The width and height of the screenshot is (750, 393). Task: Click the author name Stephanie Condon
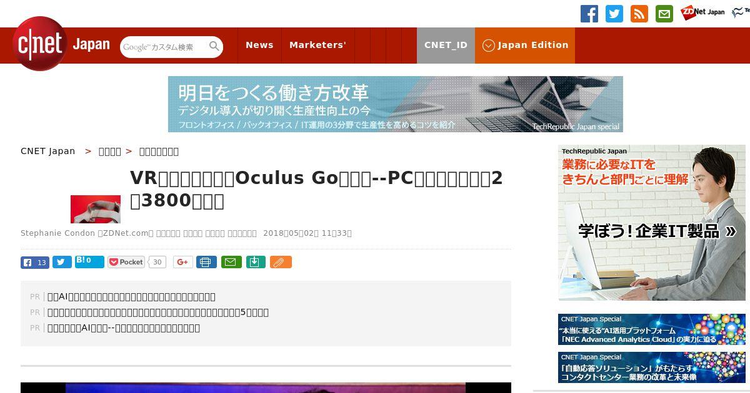point(58,233)
